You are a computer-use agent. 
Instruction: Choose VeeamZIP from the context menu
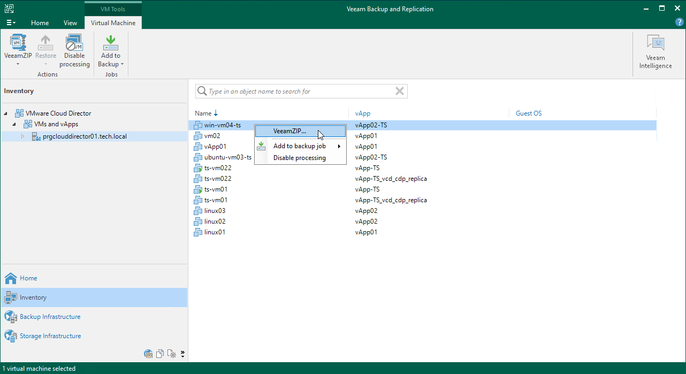(x=289, y=131)
